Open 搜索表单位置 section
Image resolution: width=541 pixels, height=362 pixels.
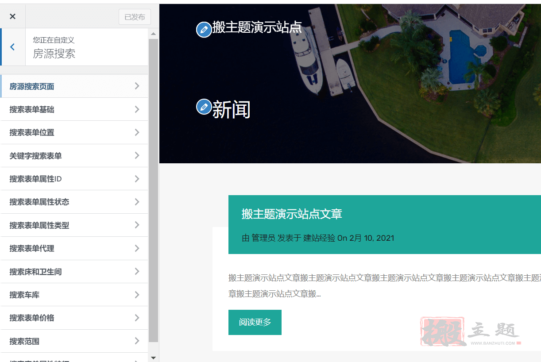[74, 132]
